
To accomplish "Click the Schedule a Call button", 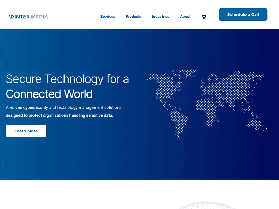I will (x=243, y=14).
